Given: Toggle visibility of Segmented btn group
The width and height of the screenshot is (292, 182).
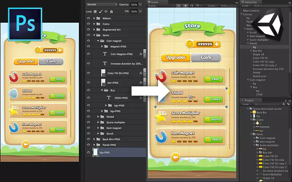Looking at the screenshot, I should [89, 30].
